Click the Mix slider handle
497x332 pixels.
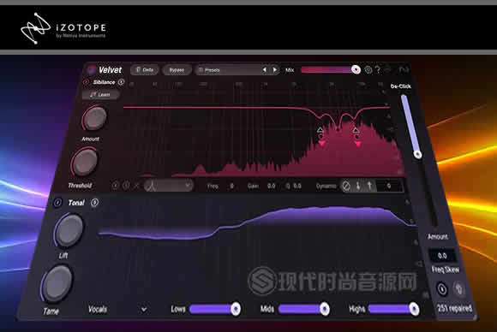tap(356, 69)
